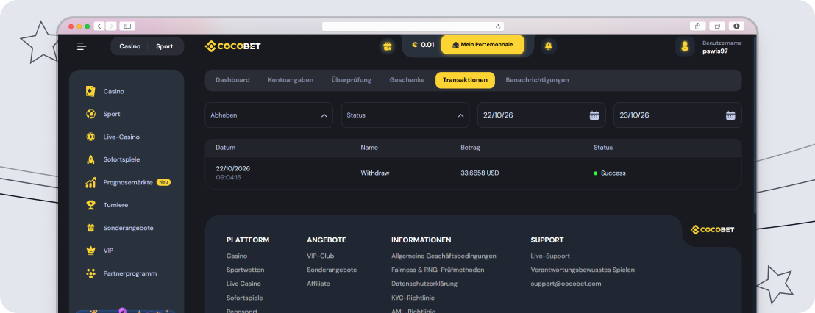Open the hamburger menu icon
The width and height of the screenshot is (815, 313).
(82, 46)
